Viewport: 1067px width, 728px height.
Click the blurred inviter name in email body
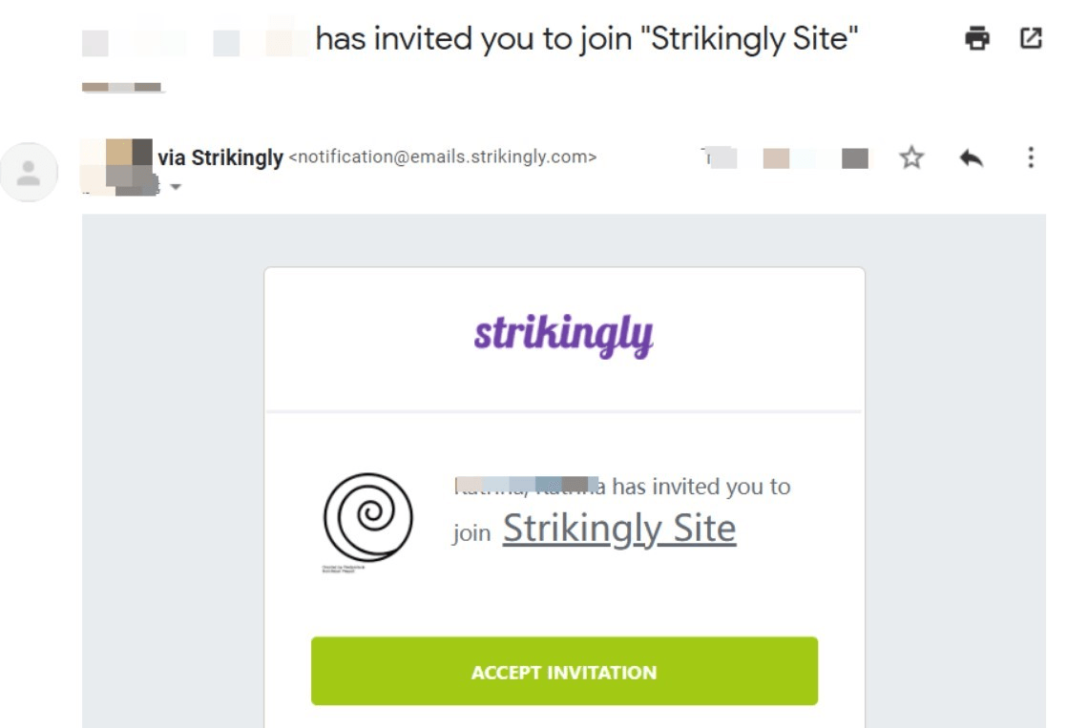[x=528, y=486]
